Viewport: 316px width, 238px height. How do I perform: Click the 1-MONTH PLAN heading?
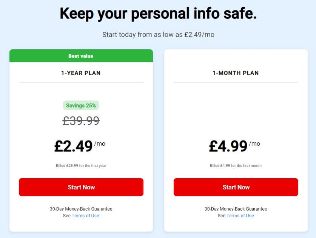(x=236, y=73)
